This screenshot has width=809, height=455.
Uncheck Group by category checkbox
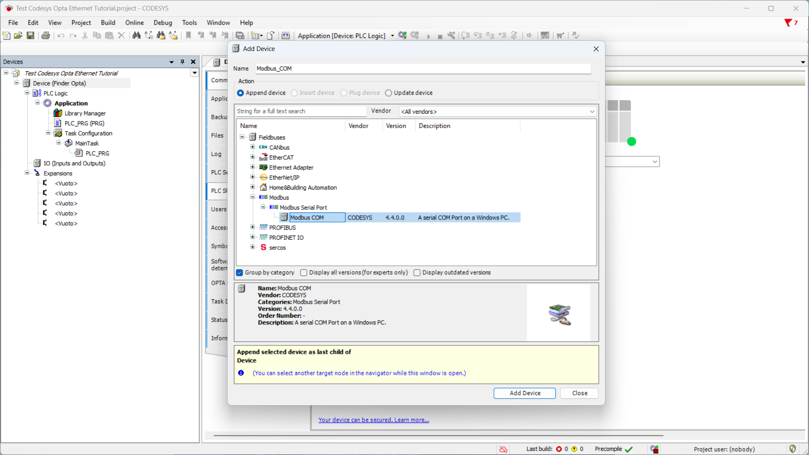click(240, 273)
